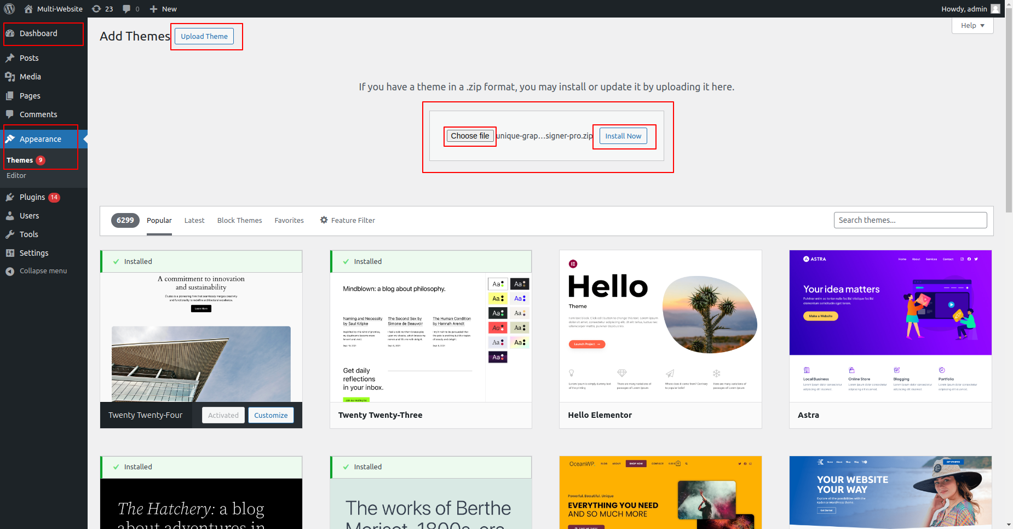This screenshot has height=529, width=1013.
Task: Toggle the Feature Filter panel
Action: point(348,220)
